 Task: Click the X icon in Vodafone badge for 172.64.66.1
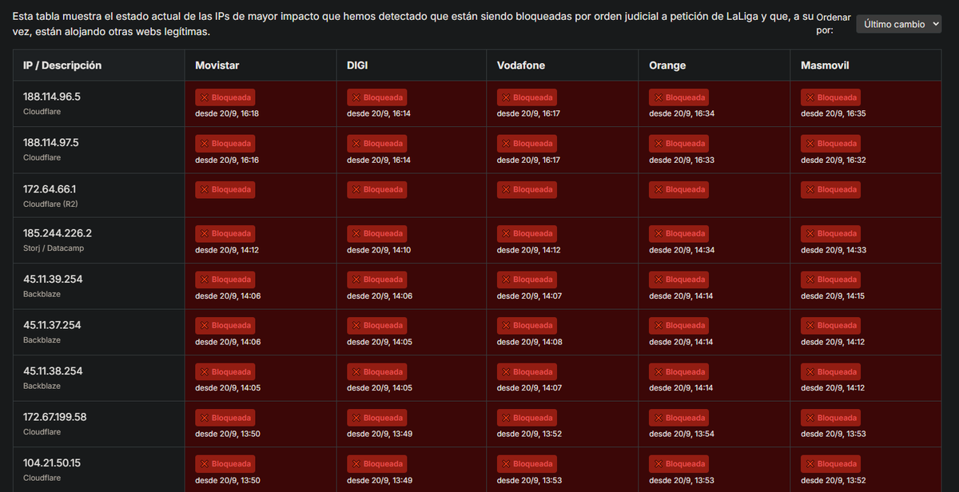(506, 189)
